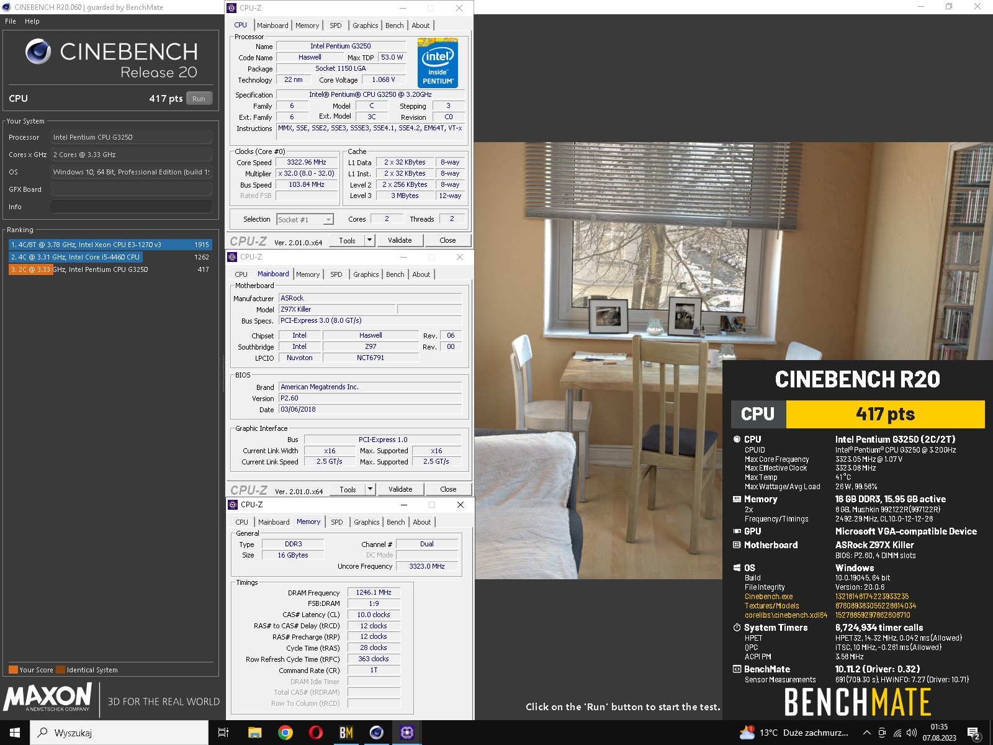993x745 pixels.
Task: Click the Info input field
Action: pos(131,207)
